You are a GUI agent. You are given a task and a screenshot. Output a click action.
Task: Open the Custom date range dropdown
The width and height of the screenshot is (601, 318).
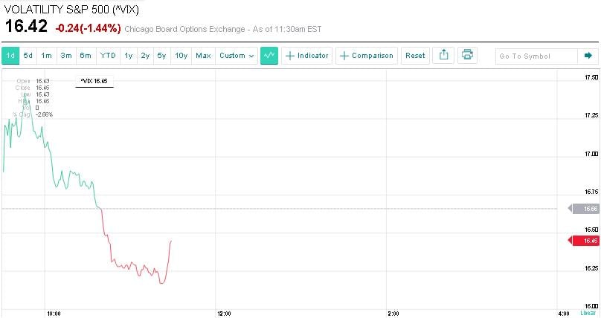[237, 56]
